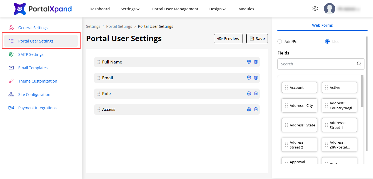Delete the Access field with trash icon
The width and height of the screenshot is (373, 179).
pos(256,109)
